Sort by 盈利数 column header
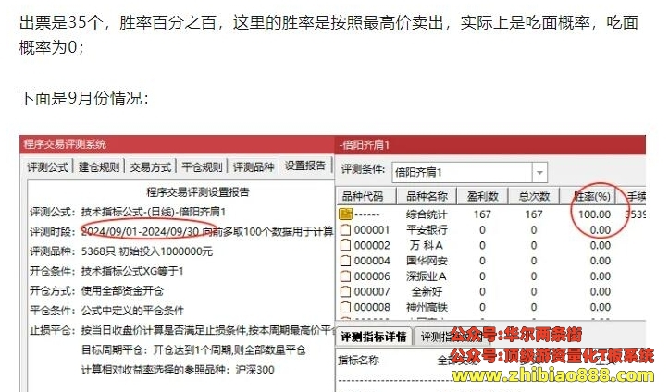Screen dimensions: 669x392 click(482, 196)
